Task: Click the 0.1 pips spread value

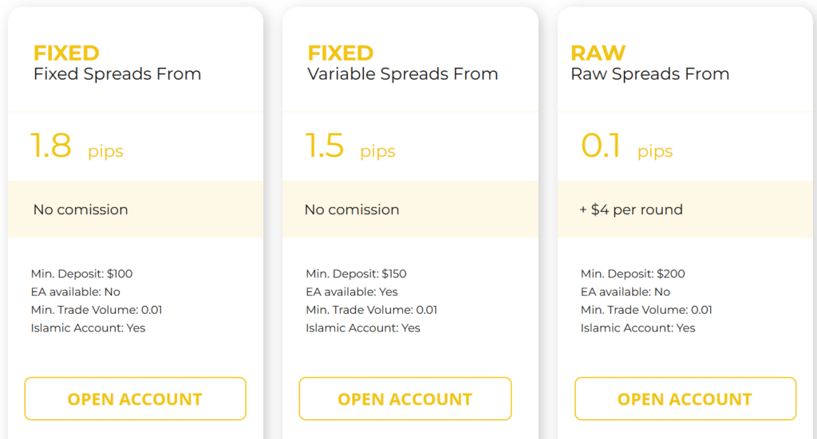Action: click(x=626, y=147)
